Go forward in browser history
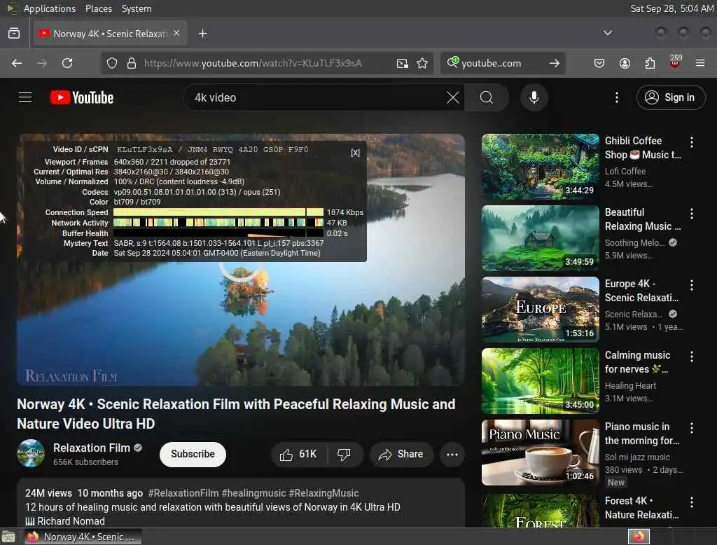The width and height of the screenshot is (717, 545). point(42,63)
